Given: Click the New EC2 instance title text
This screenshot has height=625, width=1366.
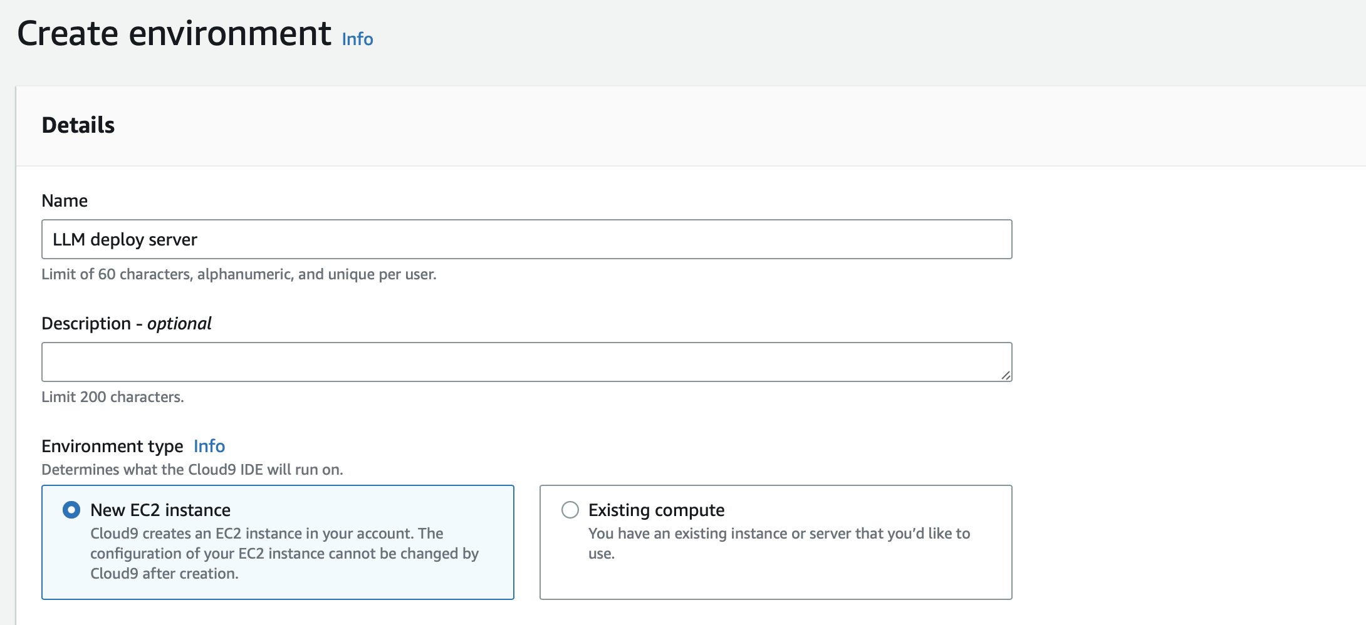Looking at the screenshot, I should (x=160, y=510).
